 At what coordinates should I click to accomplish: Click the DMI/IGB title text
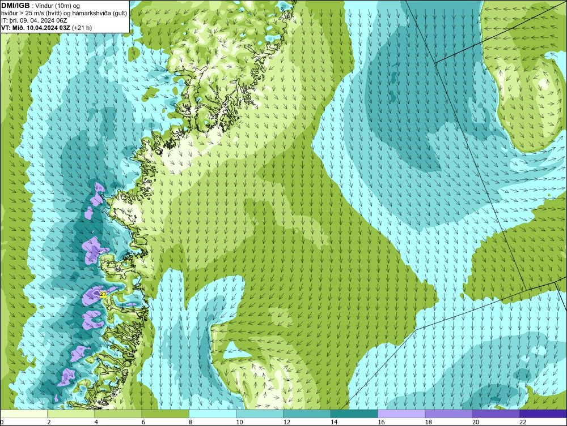[x=15, y=6]
